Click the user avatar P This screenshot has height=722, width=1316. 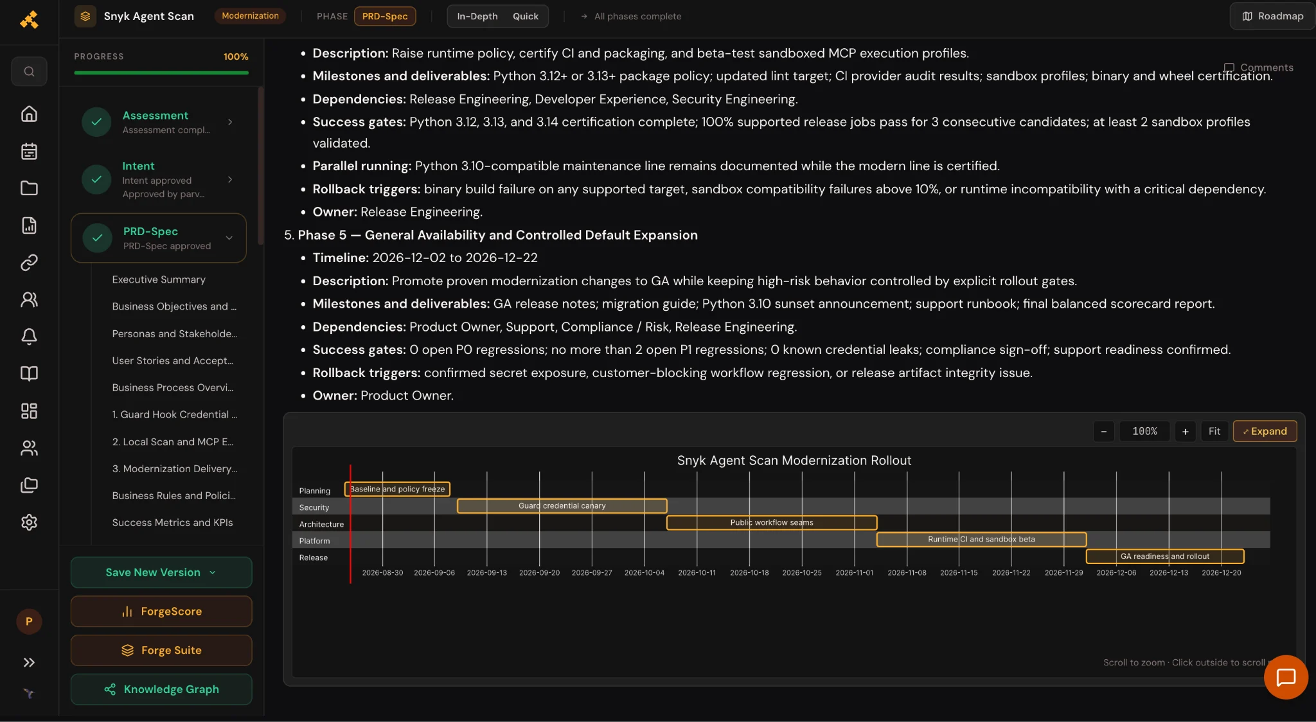coord(29,621)
